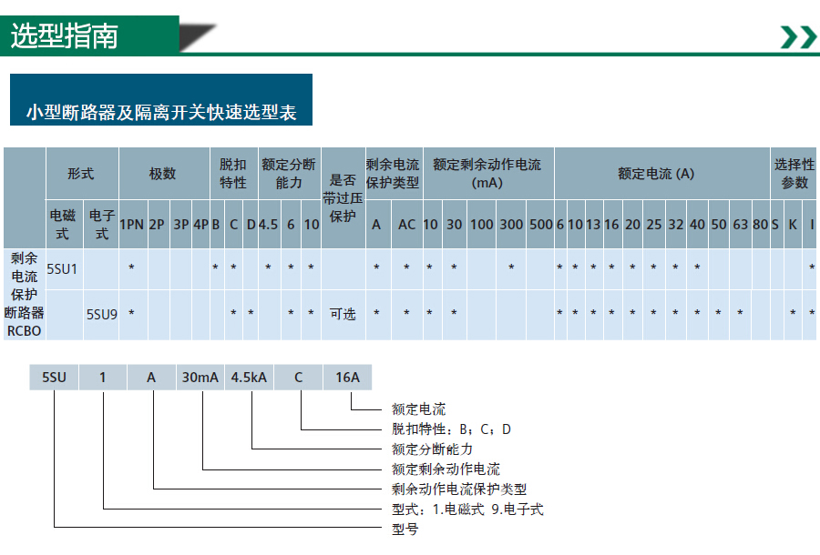Click the 16 rated current sub-header
Screen dimensions: 820x555
(x=612, y=224)
